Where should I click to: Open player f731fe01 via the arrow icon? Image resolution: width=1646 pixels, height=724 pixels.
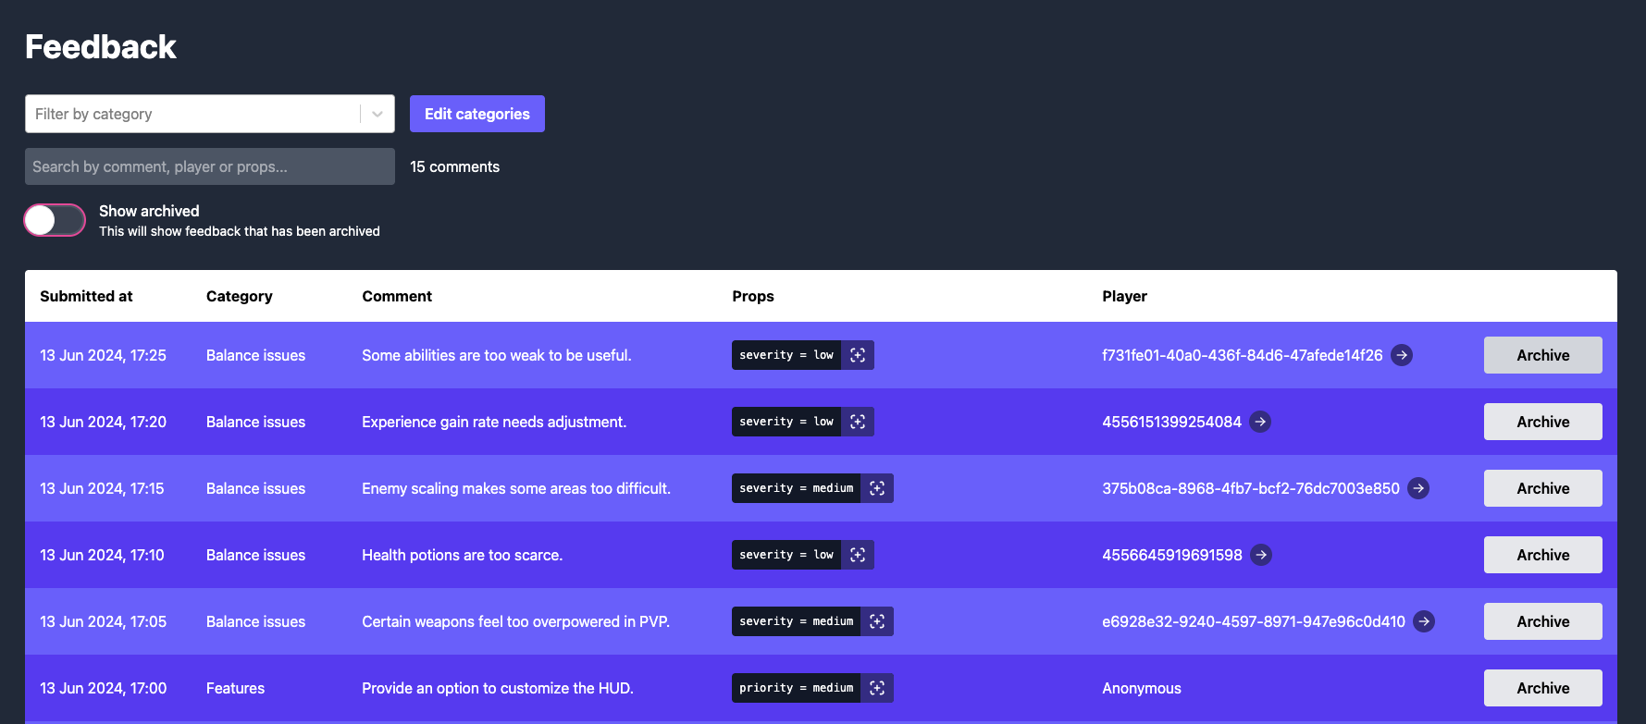(1402, 355)
